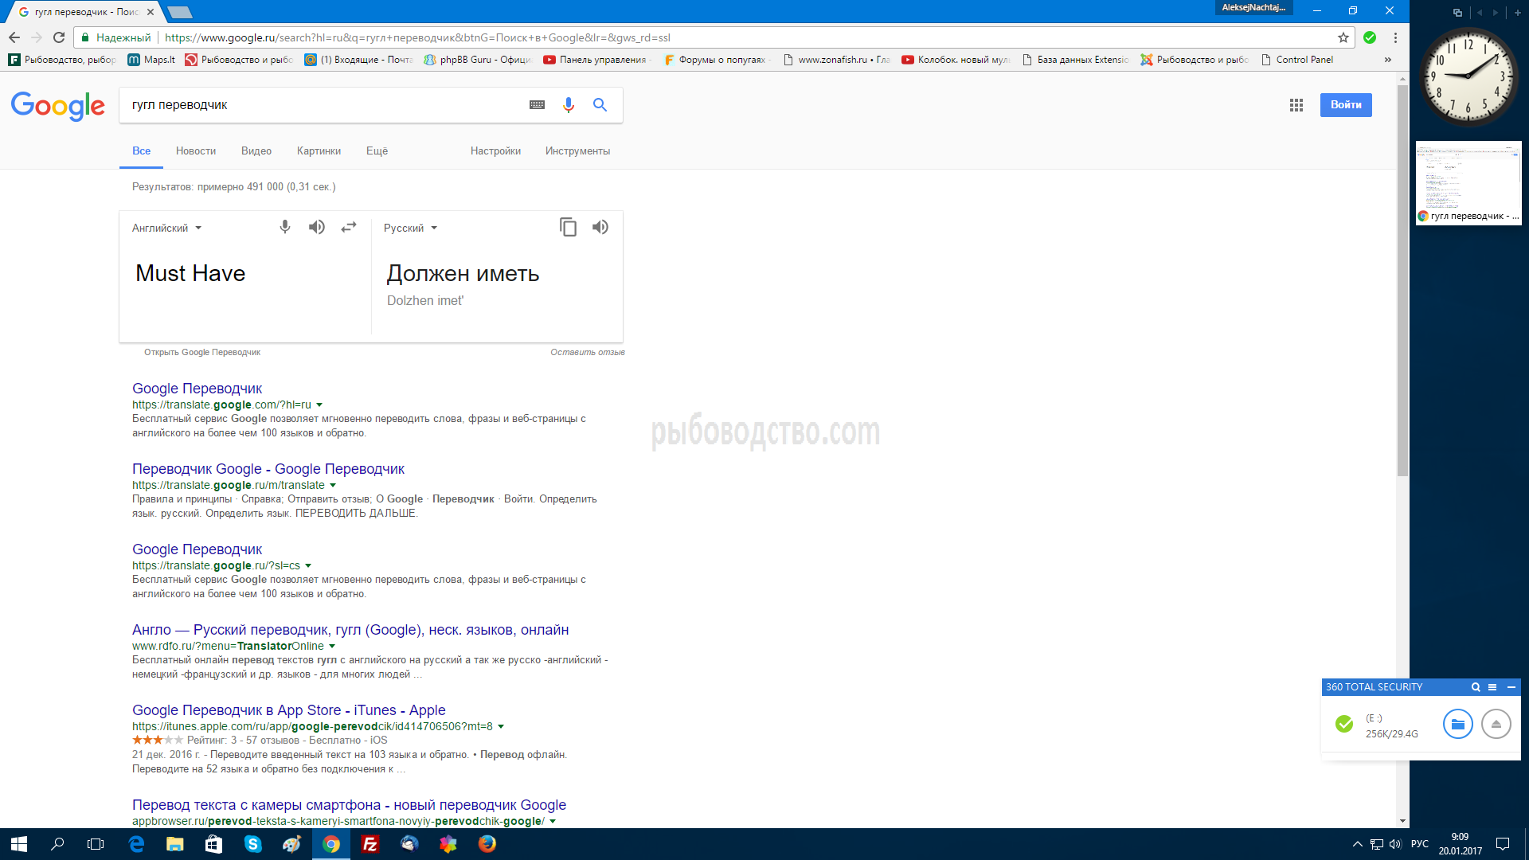Image resolution: width=1529 pixels, height=860 pixels.
Task: Expand options arrow for appbrowser.ru result
Action: point(553,821)
